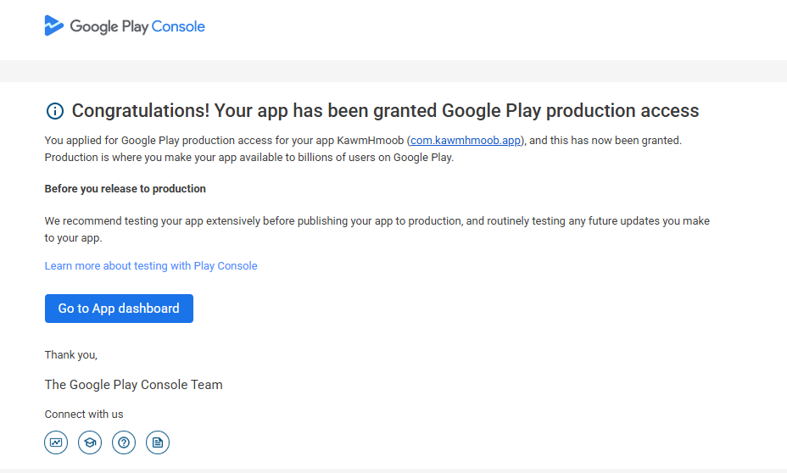The image size is (787, 473).
Task: Open the chart icon under Connect with us
Action: (x=56, y=442)
